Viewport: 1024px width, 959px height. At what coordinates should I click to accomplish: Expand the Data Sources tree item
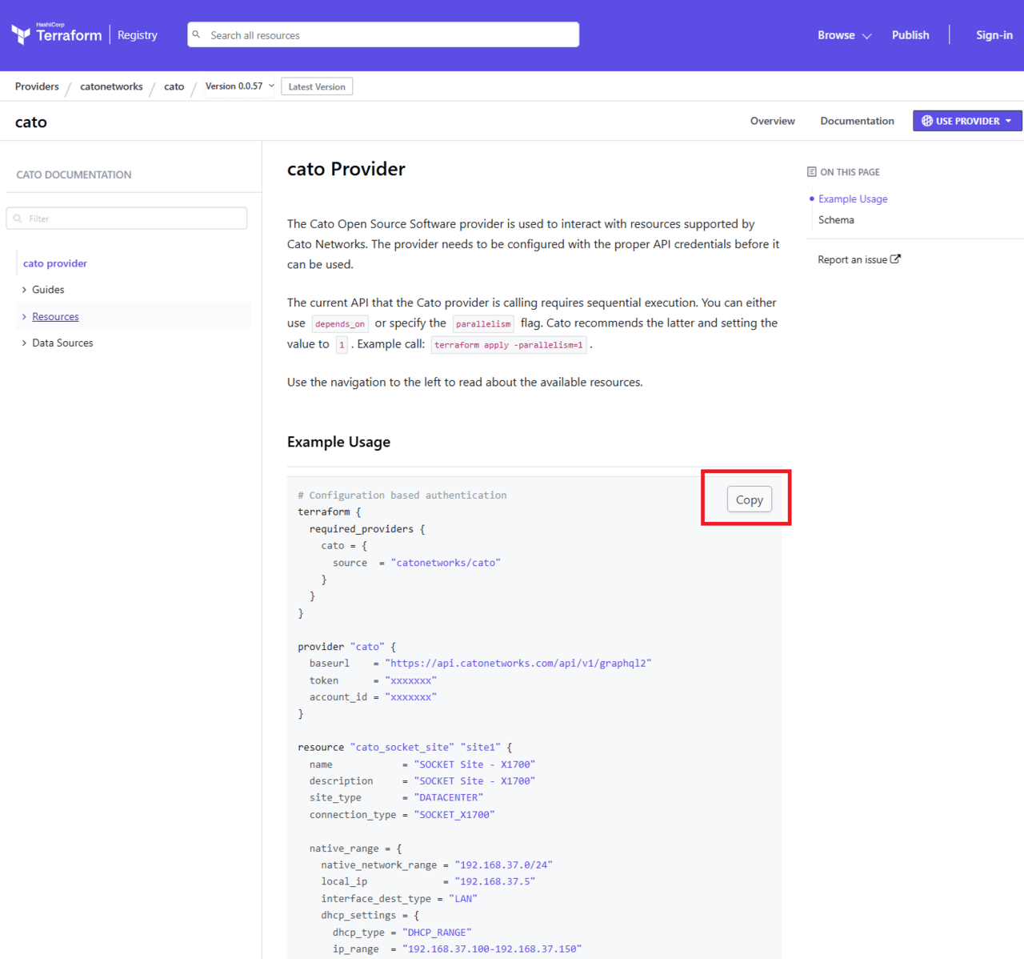pyautogui.click(x=24, y=343)
